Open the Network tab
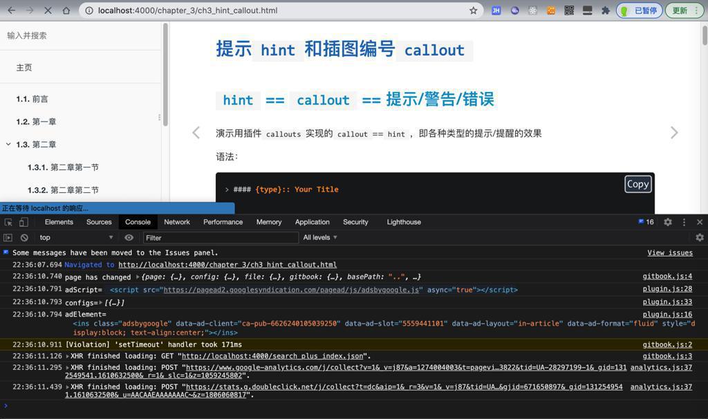This screenshot has width=708, height=419. point(177,222)
